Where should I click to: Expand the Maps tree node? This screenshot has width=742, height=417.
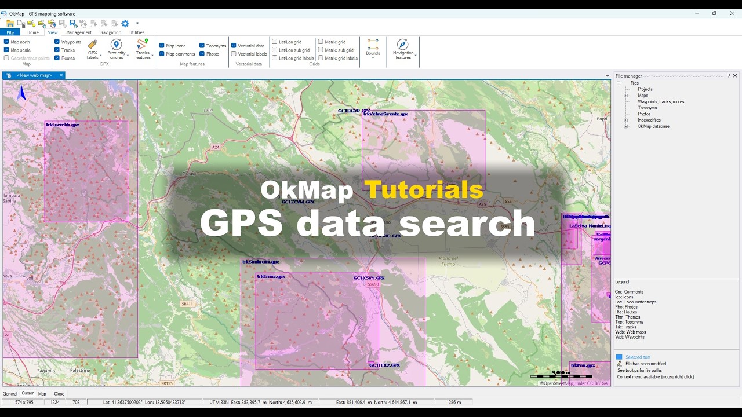625,96
